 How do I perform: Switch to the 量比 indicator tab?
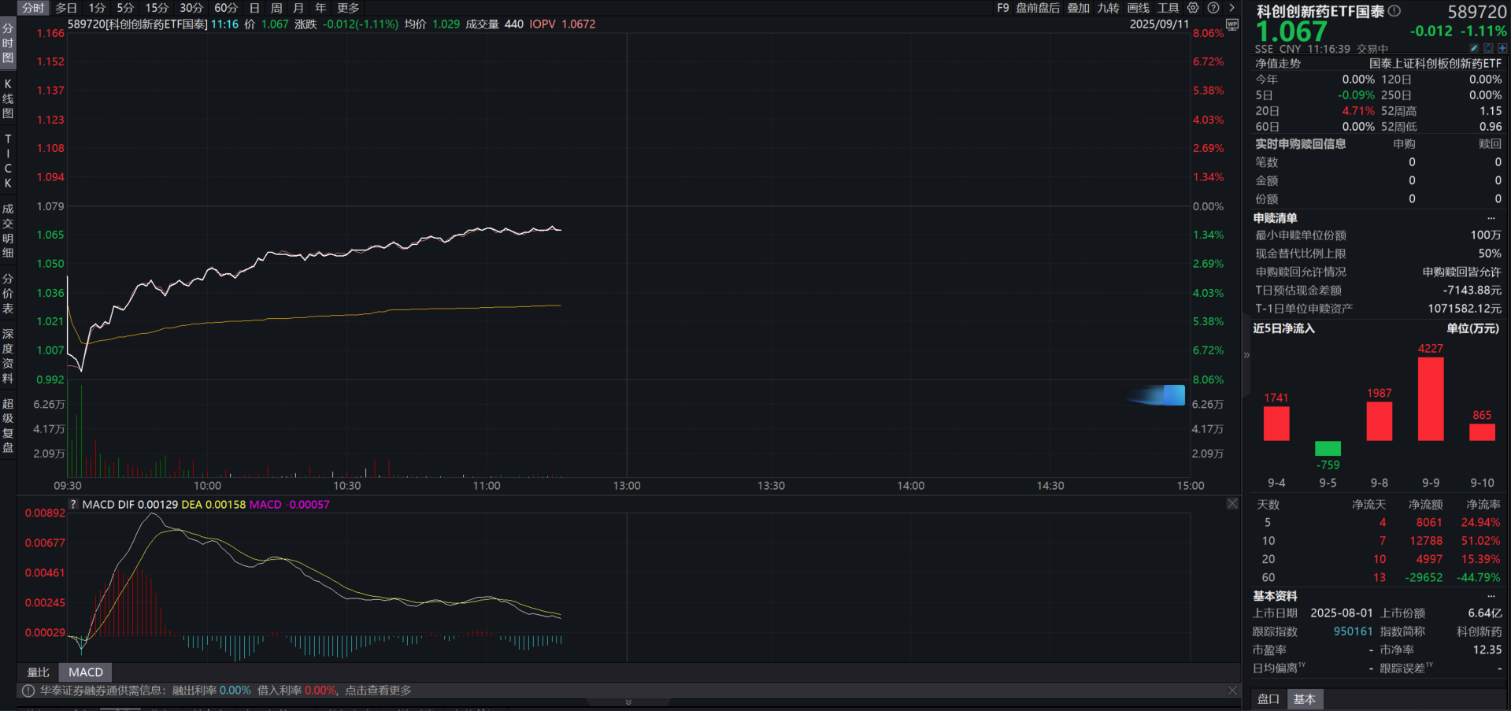(38, 672)
